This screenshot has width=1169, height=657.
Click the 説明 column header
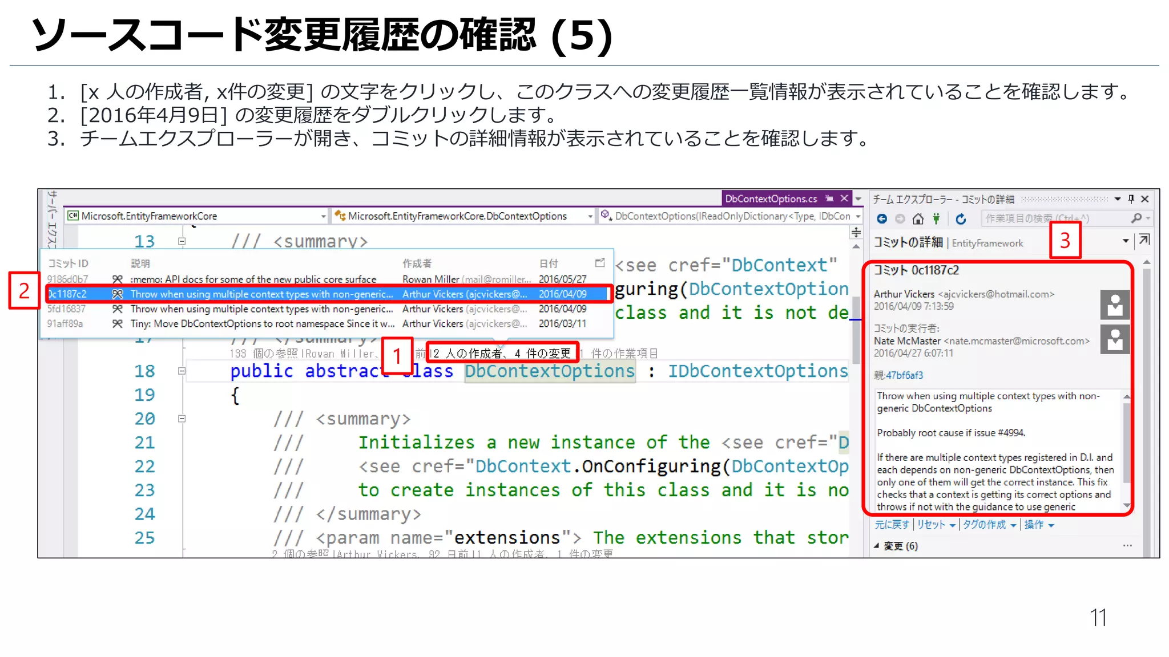[x=140, y=263]
